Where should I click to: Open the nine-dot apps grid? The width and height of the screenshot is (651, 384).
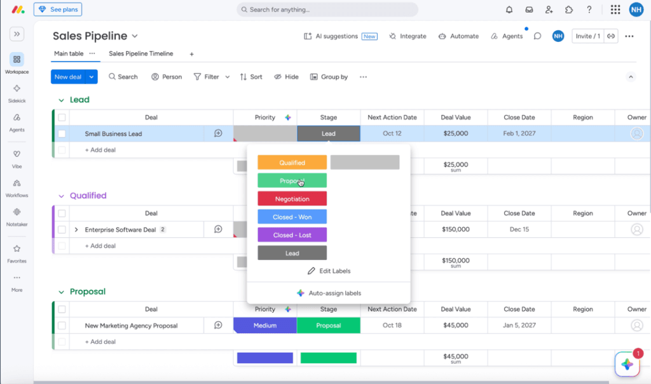615,10
